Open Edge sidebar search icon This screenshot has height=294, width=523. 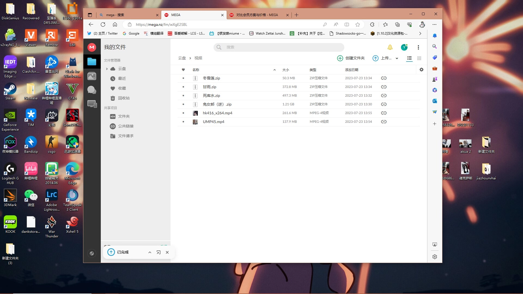point(435,47)
